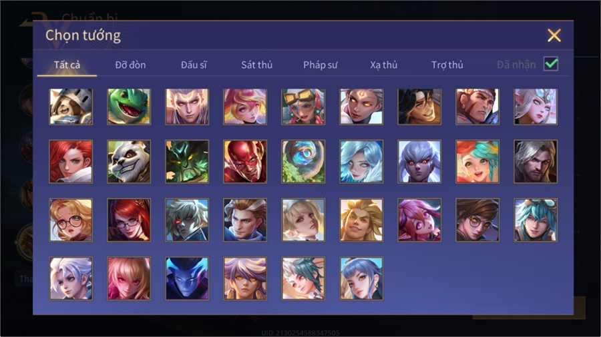Select the green chameleon hero portrait
Viewport: 601px width, 337px height.
(129, 107)
